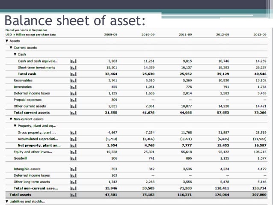Click the Accumulated Depreciation row label

[x=39, y=139]
